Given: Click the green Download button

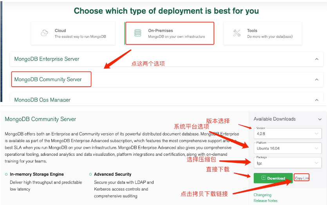Looking at the screenshot, I should [x=273, y=178].
